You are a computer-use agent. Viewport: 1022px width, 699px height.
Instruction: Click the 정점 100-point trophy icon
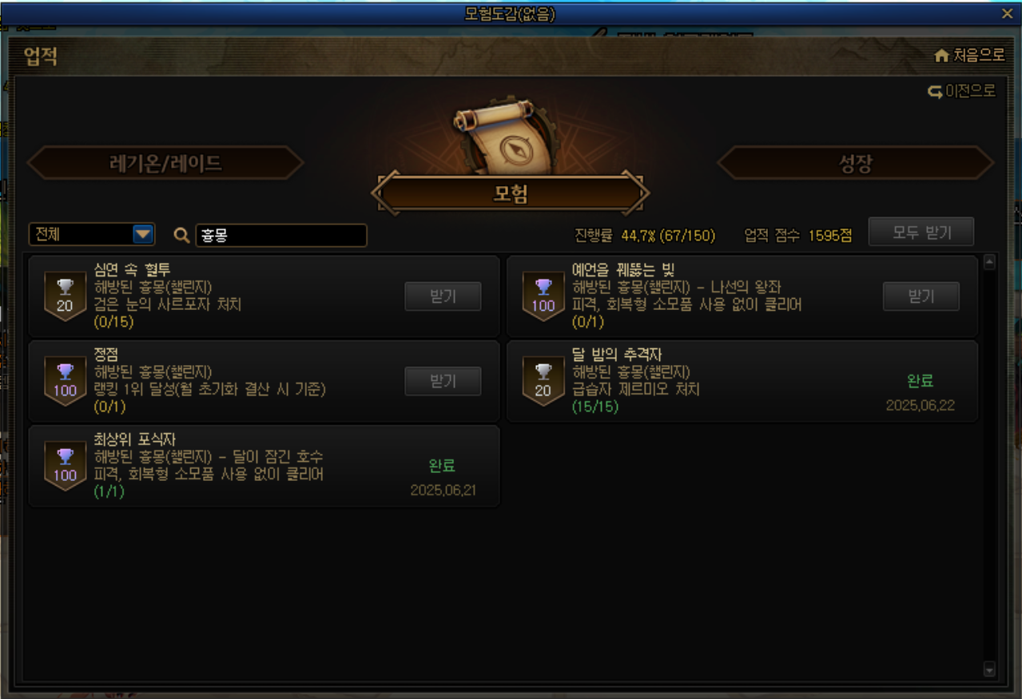[x=66, y=381]
